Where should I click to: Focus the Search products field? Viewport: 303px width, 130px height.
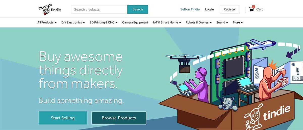(x=99, y=9)
